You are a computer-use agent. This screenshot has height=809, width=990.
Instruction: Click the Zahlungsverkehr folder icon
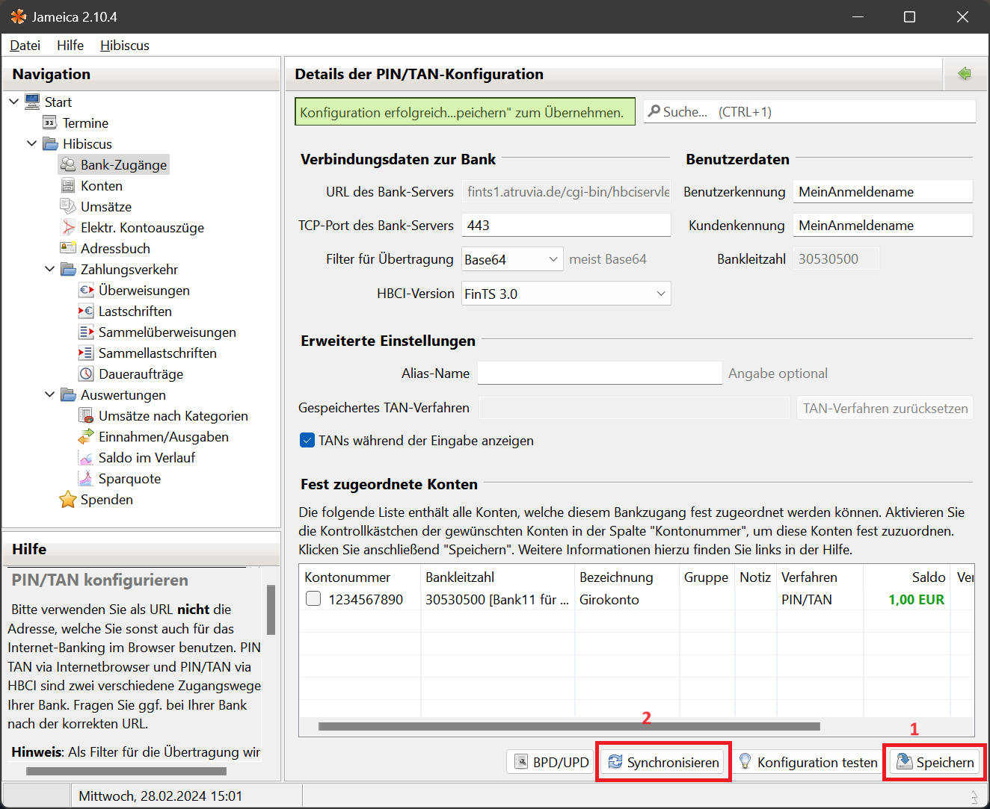pos(68,269)
